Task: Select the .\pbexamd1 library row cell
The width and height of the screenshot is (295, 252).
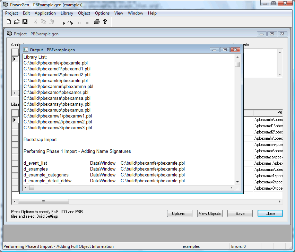Action: 268,126
